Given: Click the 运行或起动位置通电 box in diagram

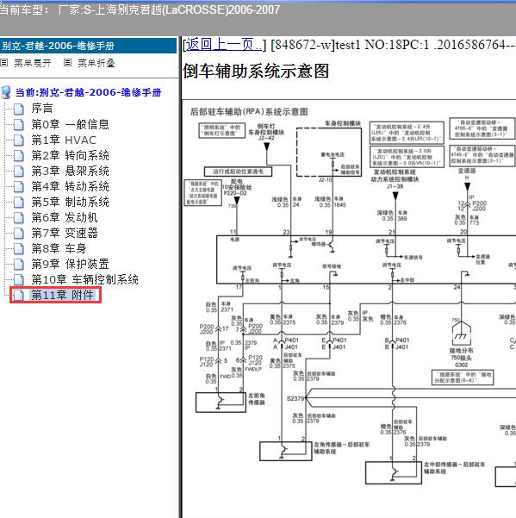Looking at the screenshot, I should point(238,172).
